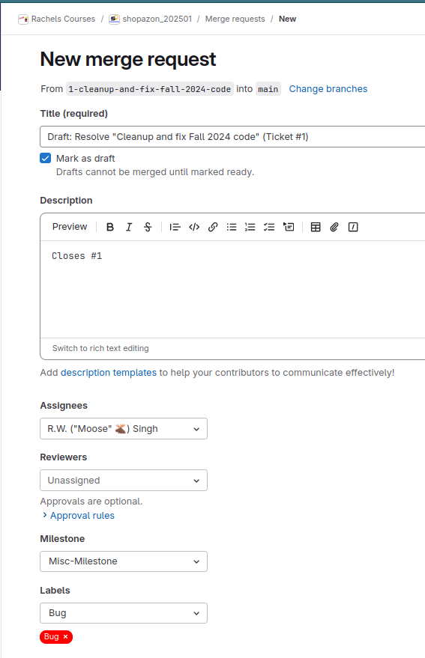Viewport: 425px width, 658px height.
Task: Open the description templates link
Action: pos(109,373)
